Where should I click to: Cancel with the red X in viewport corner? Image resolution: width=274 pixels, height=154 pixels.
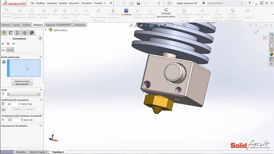click(265, 38)
